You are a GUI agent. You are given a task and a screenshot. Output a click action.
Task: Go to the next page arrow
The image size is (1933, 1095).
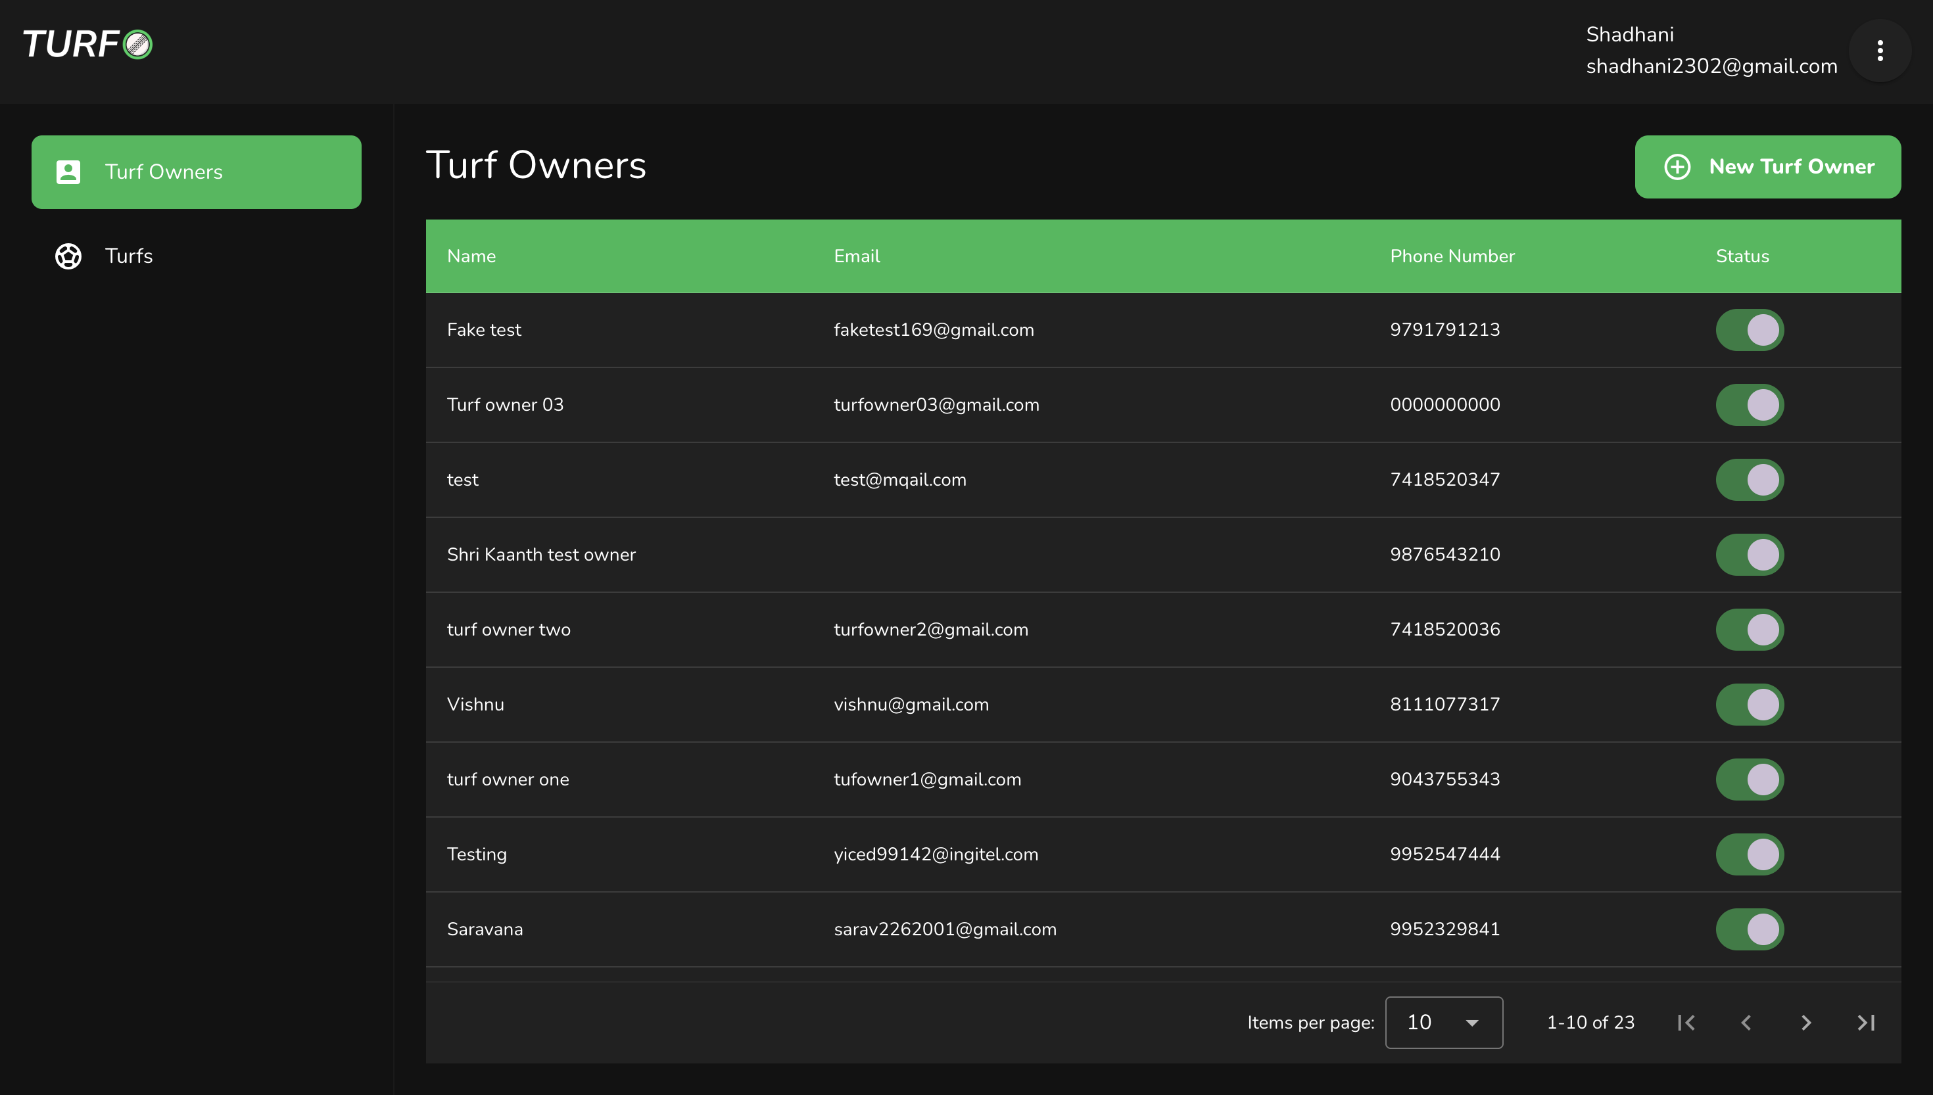pyautogui.click(x=1806, y=1023)
